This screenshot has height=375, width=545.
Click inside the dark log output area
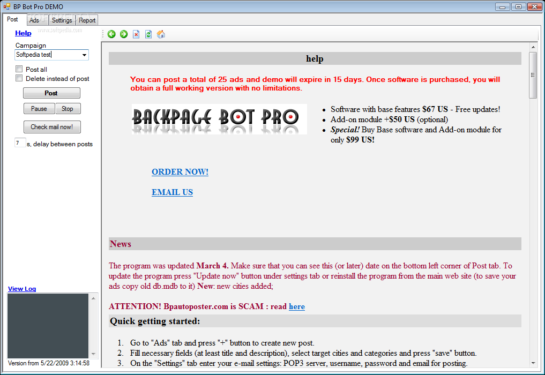click(x=48, y=326)
